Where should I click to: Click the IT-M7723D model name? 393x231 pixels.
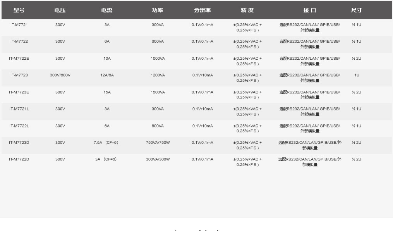(19, 143)
